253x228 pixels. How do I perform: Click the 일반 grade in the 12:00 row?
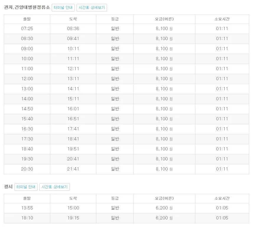[115, 79]
